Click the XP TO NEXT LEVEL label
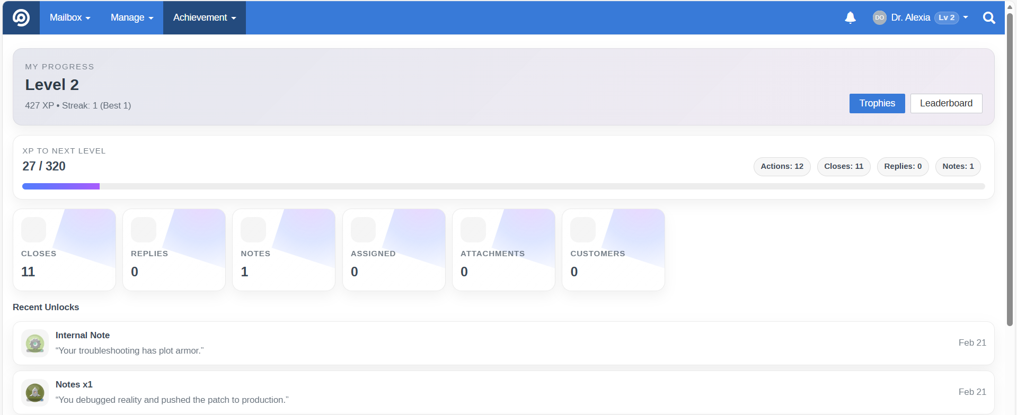The image size is (1017, 415). coord(64,151)
